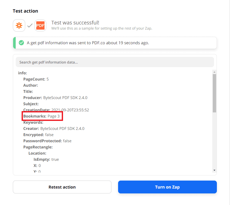Click the scrollbar up arrow
Screen dimensions: 230x205
pos(214,72)
